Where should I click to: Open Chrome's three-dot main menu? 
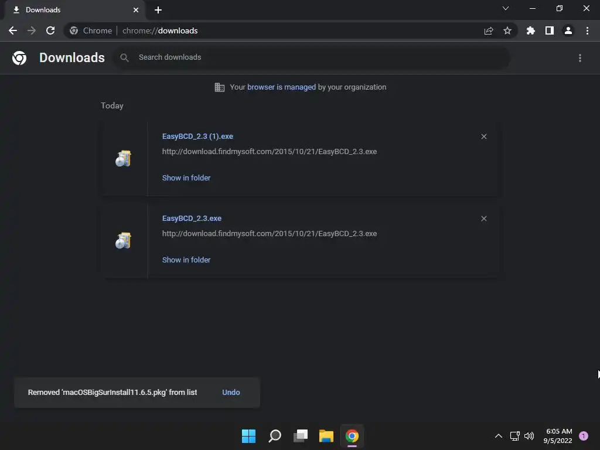(x=587, y=30)
